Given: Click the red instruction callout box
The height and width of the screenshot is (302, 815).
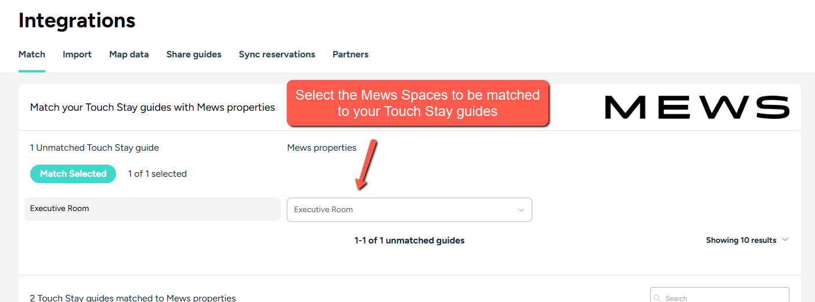Looking at the screenshot, I should pos(418,103).
